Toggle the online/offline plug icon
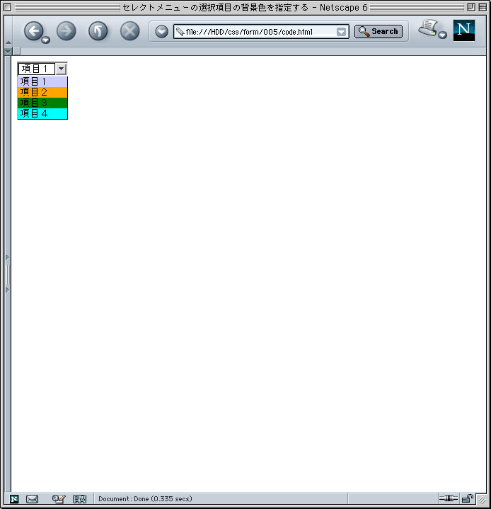The height and width of the screenshot is (509, 491). [x=448, y=498]
